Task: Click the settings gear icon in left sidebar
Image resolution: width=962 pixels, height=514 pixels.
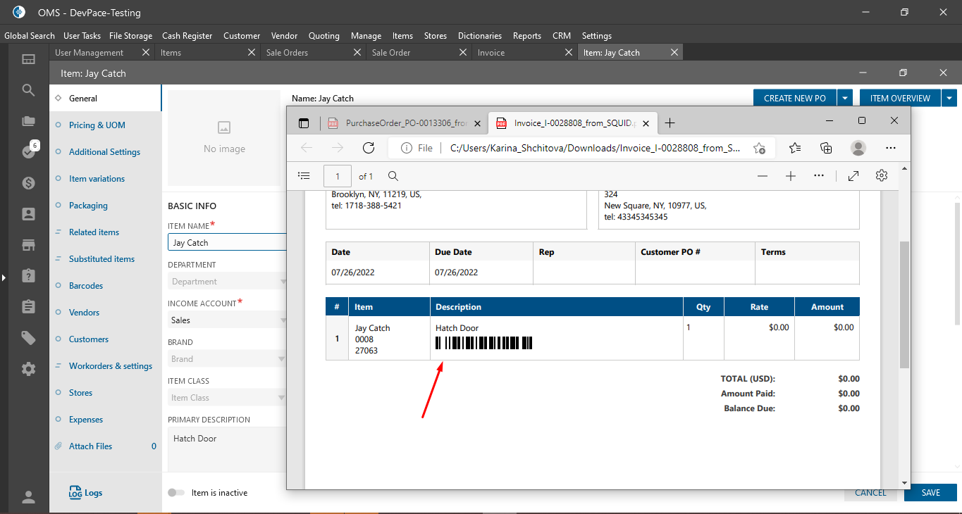Action: [x=28, y=369]
